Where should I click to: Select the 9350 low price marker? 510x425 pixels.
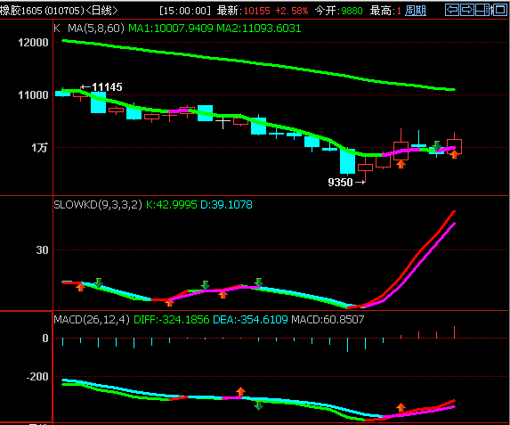tap(346, 182)
